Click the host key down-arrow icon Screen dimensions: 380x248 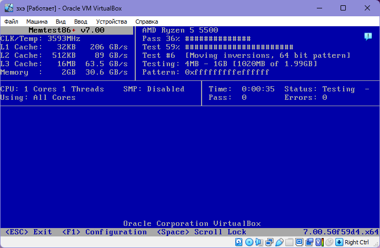tap(339, 242)
